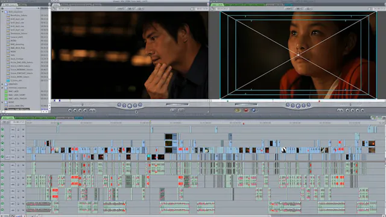This screenshot has height=217, width=386.
Task: Select the Video tab in Viewer
Action: point(56,5)
